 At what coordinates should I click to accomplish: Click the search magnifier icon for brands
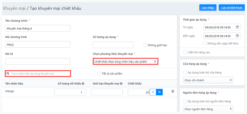tap(8, 73)
